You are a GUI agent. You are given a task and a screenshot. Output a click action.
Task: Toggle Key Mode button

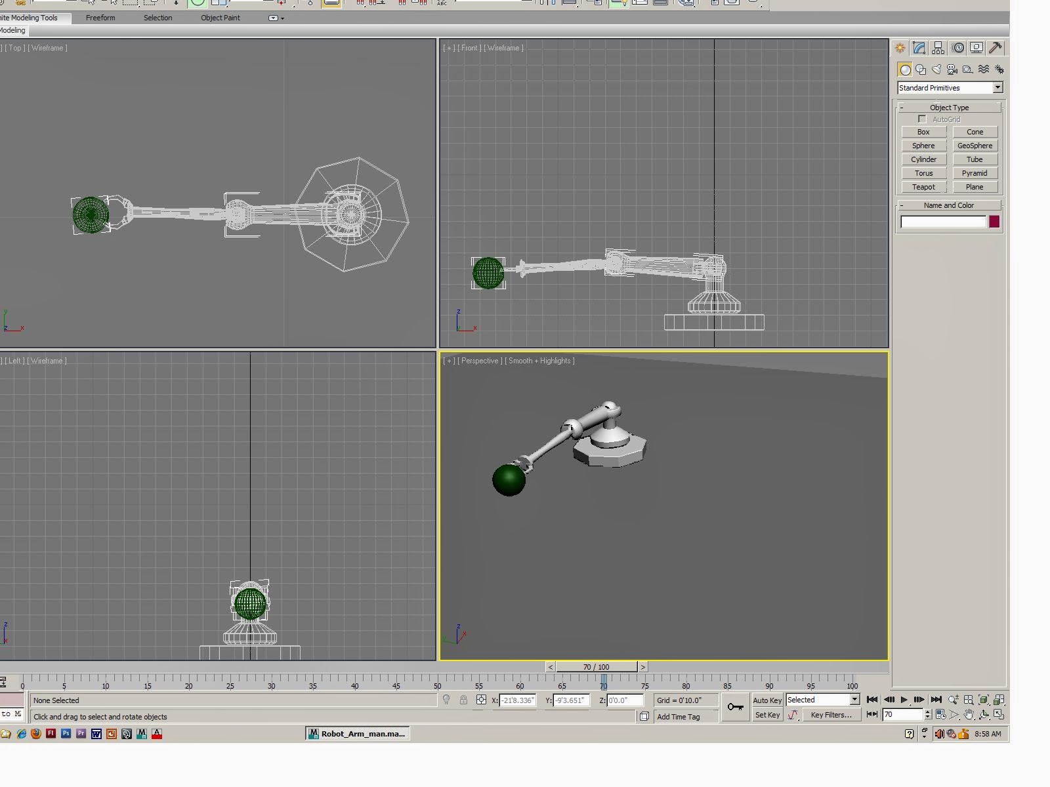coord(872,715)
